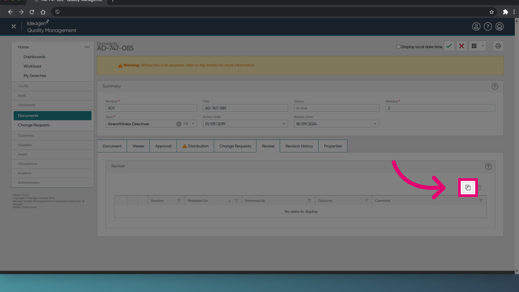519x292 pixels.
Task: Expand the Administration sidebar section
Action: coord(52,183)
